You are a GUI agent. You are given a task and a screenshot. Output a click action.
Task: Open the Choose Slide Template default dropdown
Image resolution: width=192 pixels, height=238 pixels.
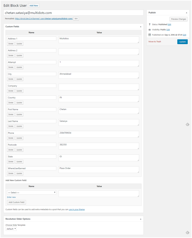11,229
